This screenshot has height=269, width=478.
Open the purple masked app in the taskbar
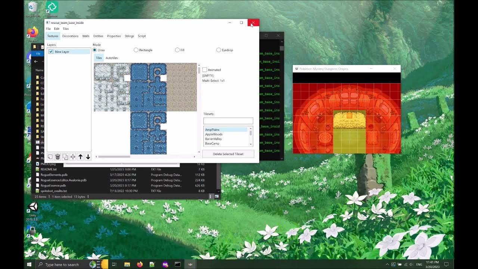(165, 264)
